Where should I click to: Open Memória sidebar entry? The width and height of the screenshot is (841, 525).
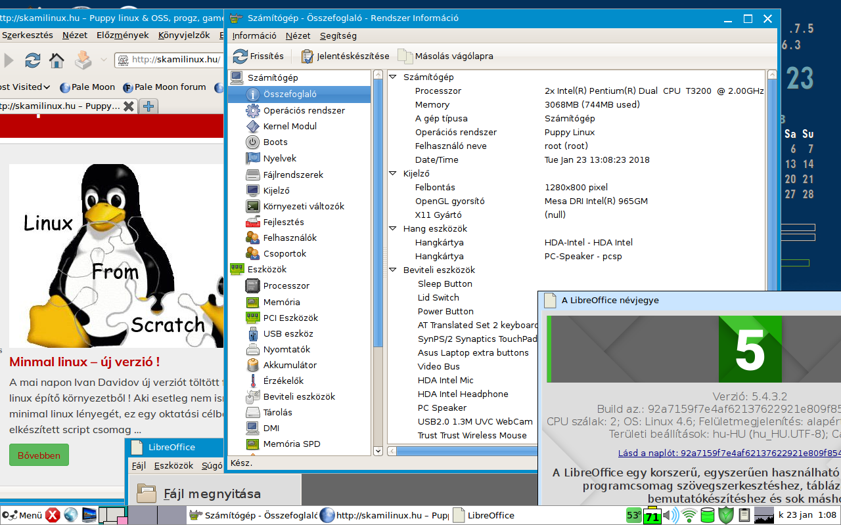point(281,302)
